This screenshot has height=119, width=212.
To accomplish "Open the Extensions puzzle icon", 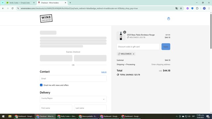I will tap(197, 8).
